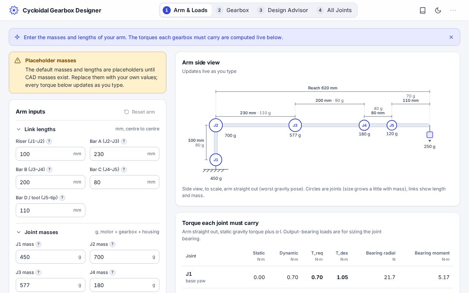Switch to the Gearbox tab

pos(232,10)
